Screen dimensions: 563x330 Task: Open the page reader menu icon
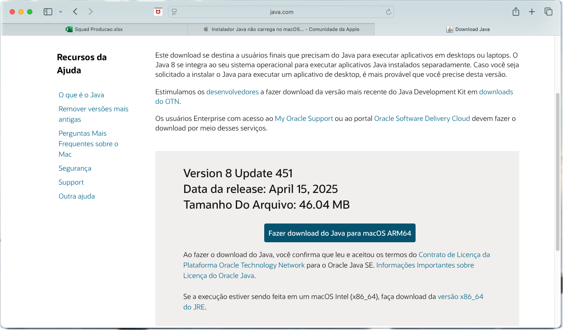pos(174,12)
